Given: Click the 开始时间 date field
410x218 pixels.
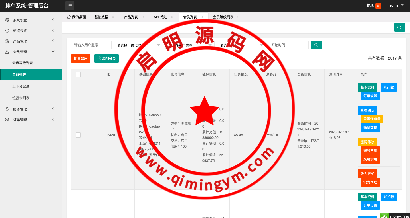Looking at the screenshot, I should point(288,45).
